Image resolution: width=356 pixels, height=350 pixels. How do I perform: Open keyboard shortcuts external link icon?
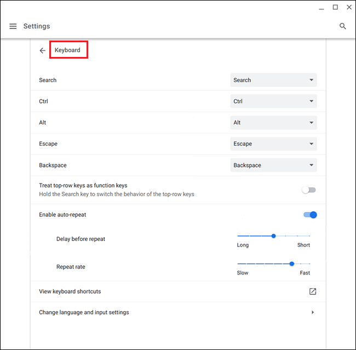pyautogui.click(x=313, y=291)
